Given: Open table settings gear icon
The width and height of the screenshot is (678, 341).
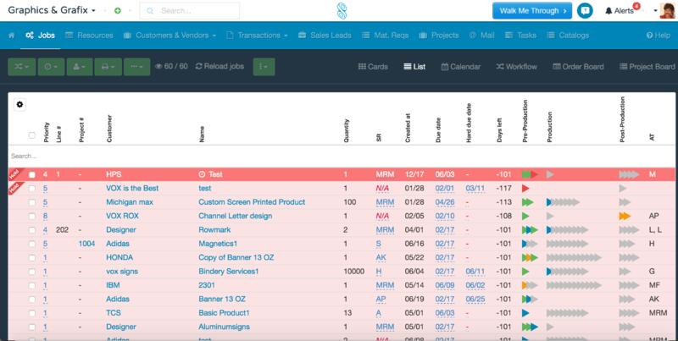Looking at the screenshot, I should pyautogui.click(x=19, y=104).
